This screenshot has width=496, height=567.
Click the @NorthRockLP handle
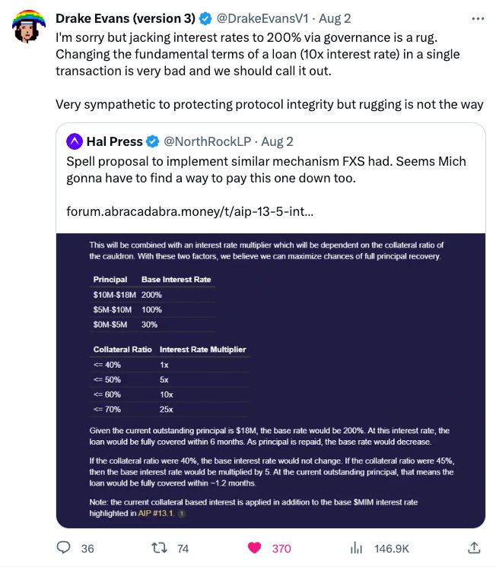click(207, 141)
